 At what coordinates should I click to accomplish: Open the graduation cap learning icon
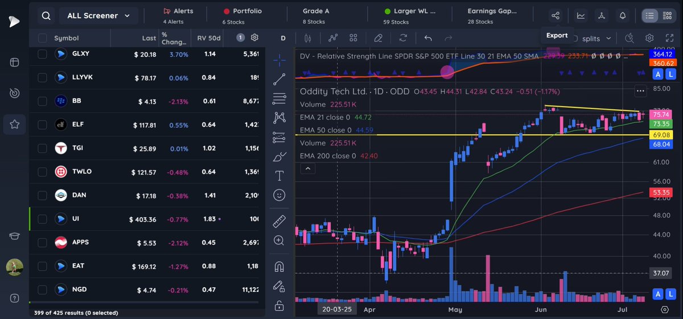tap(14, 237)
